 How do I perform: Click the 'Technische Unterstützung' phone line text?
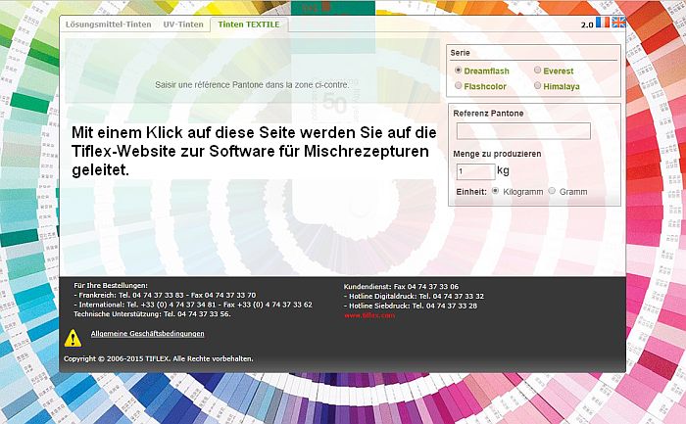[152, 314]
